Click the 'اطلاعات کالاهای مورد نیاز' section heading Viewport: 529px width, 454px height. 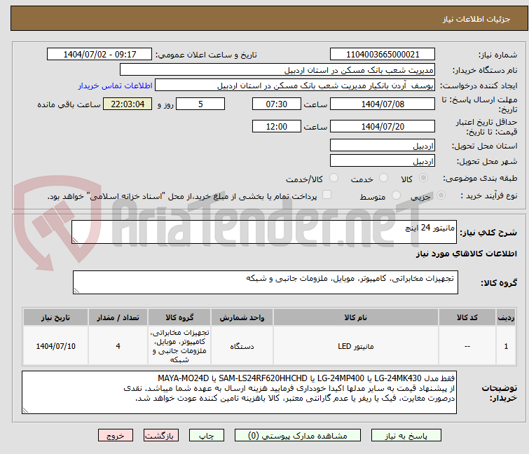(x=466, y=254)
